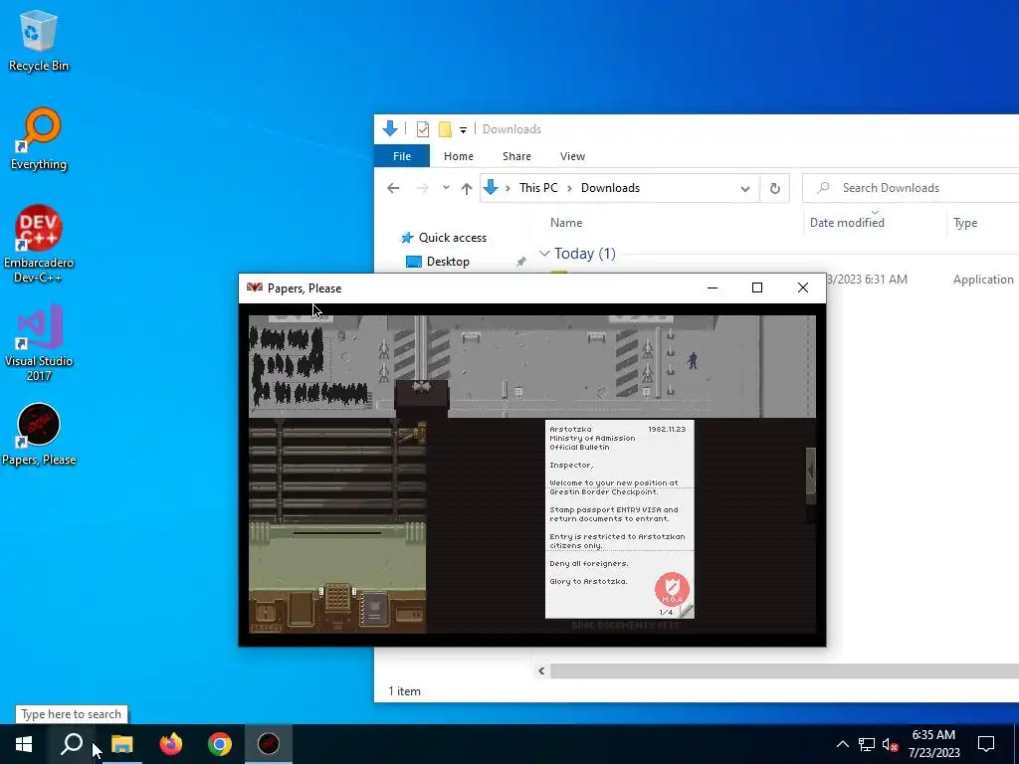Image resolution: width=1019 pixels, height=764 pixels.
Task: Click the Explorer Up arrow
Action: [x=466, y=188]
